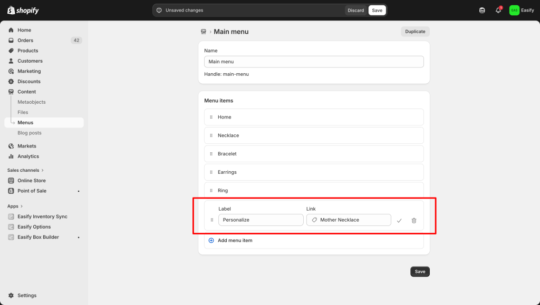Go to Orders in the sidebar
This screenshot has height=305, width=540.
point(25,41)
